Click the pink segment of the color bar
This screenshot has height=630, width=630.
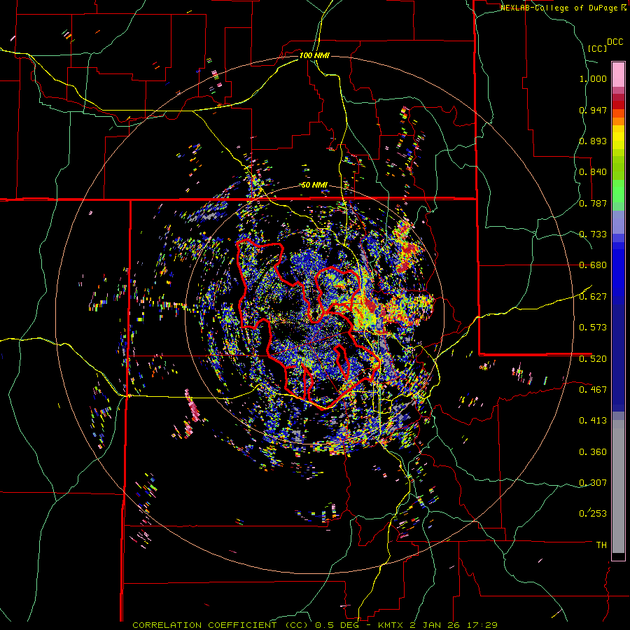coord(618,74)
